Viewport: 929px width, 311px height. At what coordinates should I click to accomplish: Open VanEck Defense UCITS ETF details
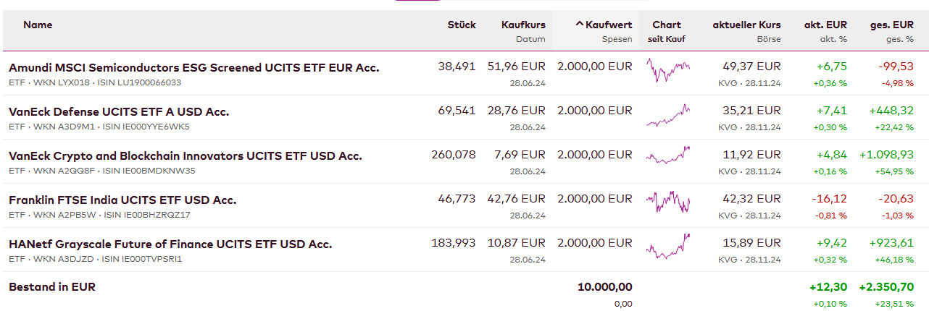(119, 112)
